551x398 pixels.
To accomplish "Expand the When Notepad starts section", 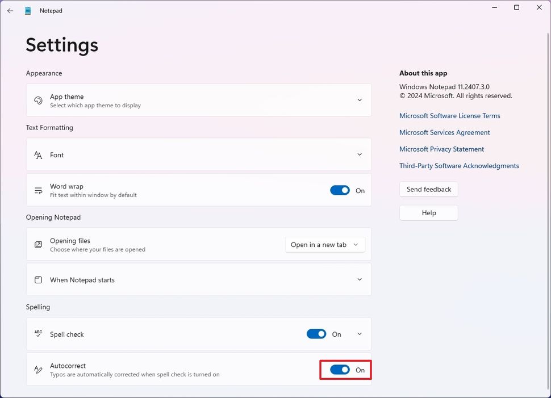I will coord(359,279).
